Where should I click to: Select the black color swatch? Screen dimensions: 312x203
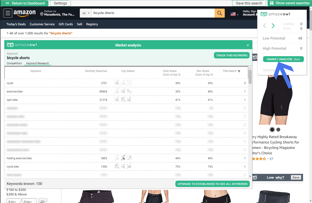click(272, 129)
